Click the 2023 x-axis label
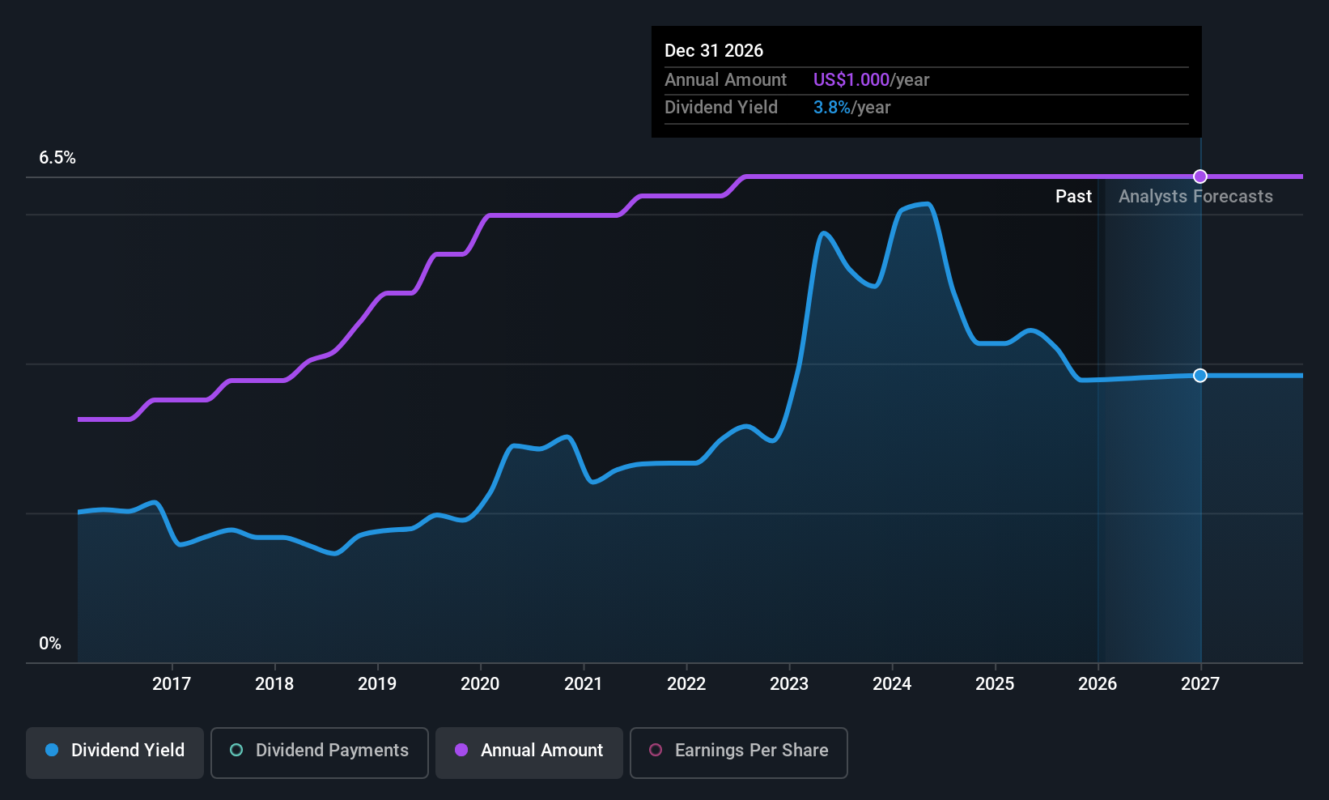The image size is (1329, 800). click(x=789, y=684)
